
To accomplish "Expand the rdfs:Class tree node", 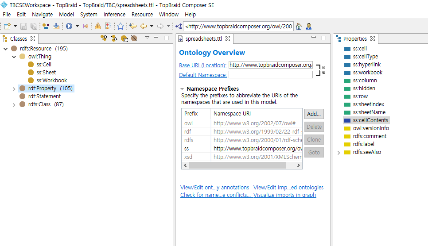I will coord(14,105).
